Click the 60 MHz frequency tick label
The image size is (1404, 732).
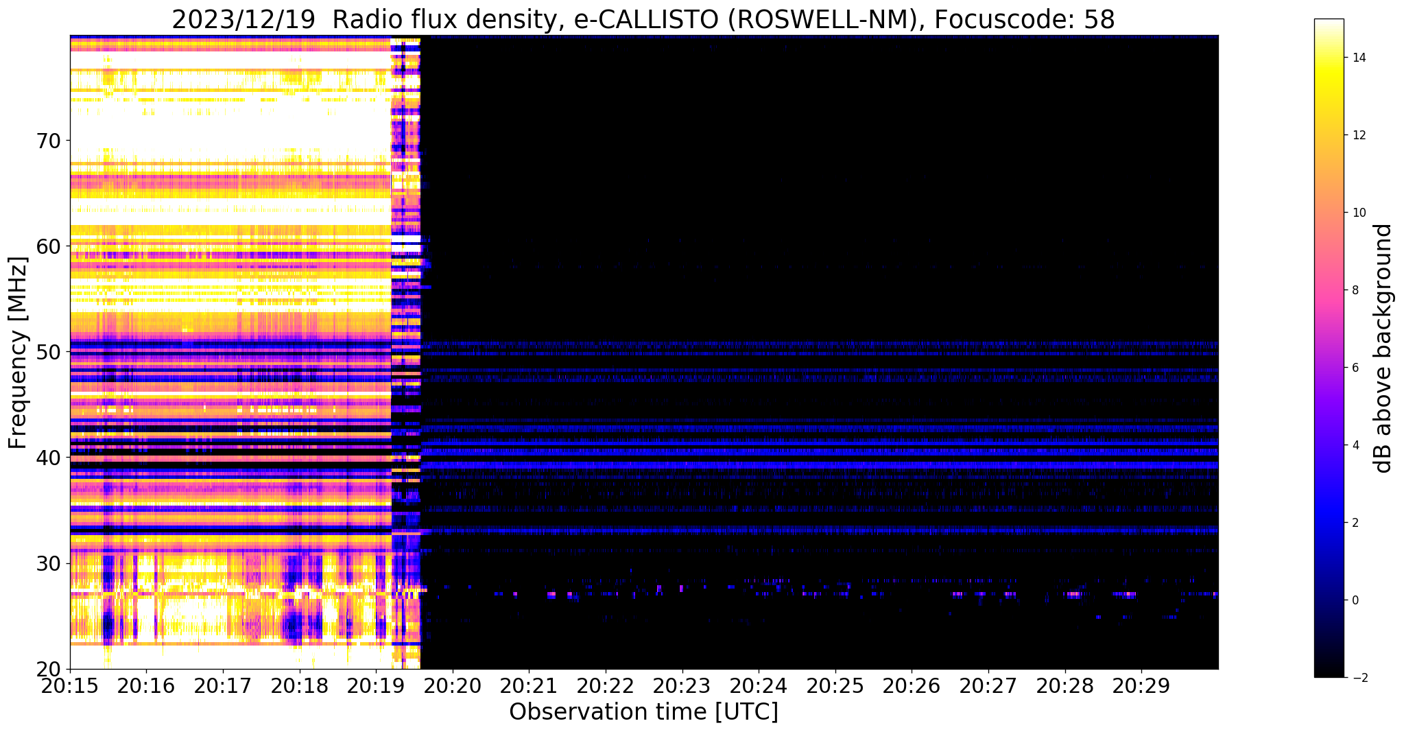pyautogui.click(x=48, y=246)
